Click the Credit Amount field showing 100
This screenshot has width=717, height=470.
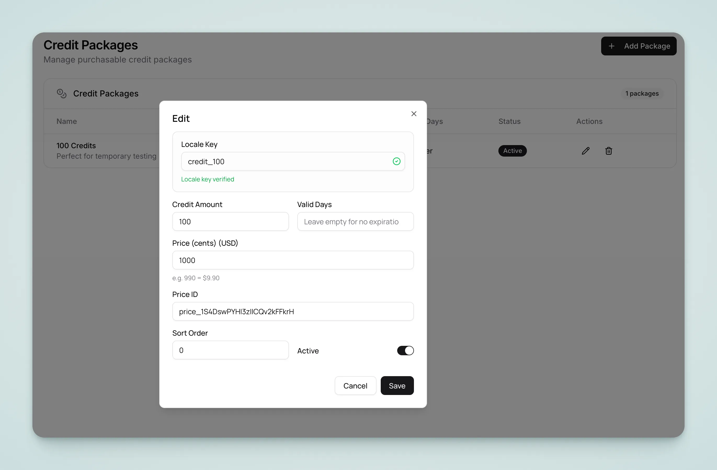pos(230,221)
